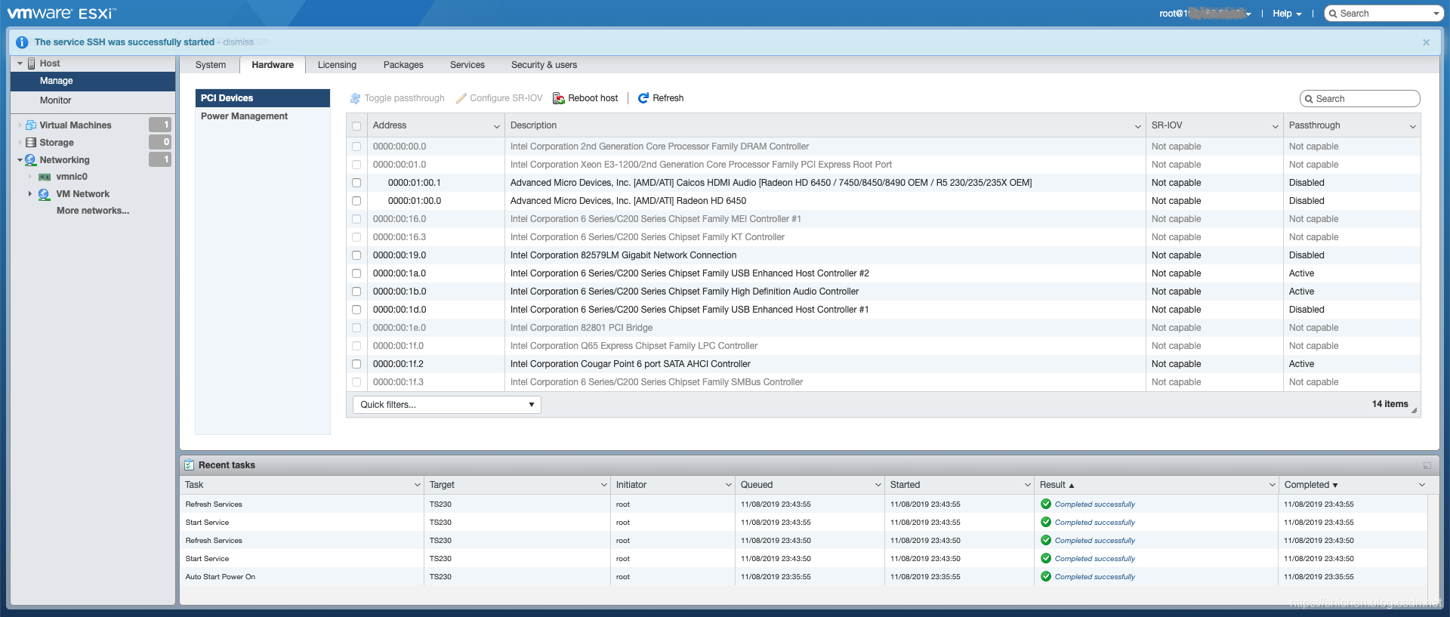Image resolution: width=1450 pixels, height=617 pixels.
Task: Minimize the Recent tasks panel
Action: coord(1427,465)
